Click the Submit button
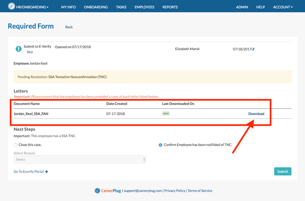The image size is (305, 201). [x=283, y=171]
